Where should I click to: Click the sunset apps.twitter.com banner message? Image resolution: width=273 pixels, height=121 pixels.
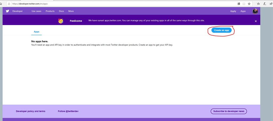click(x=146, y=20)
